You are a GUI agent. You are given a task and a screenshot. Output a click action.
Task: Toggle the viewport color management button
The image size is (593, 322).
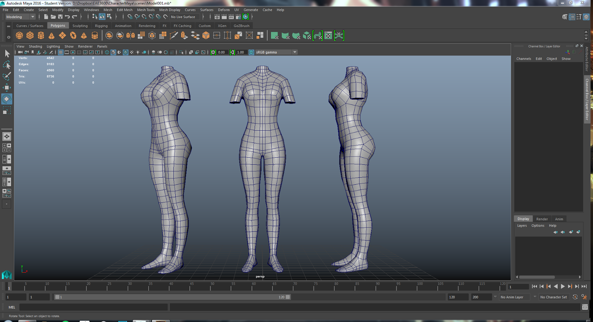click(x=251, y=52)
